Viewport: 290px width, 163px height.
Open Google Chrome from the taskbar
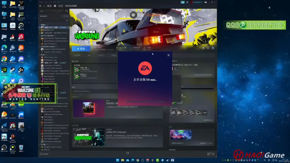pos(138,160)
